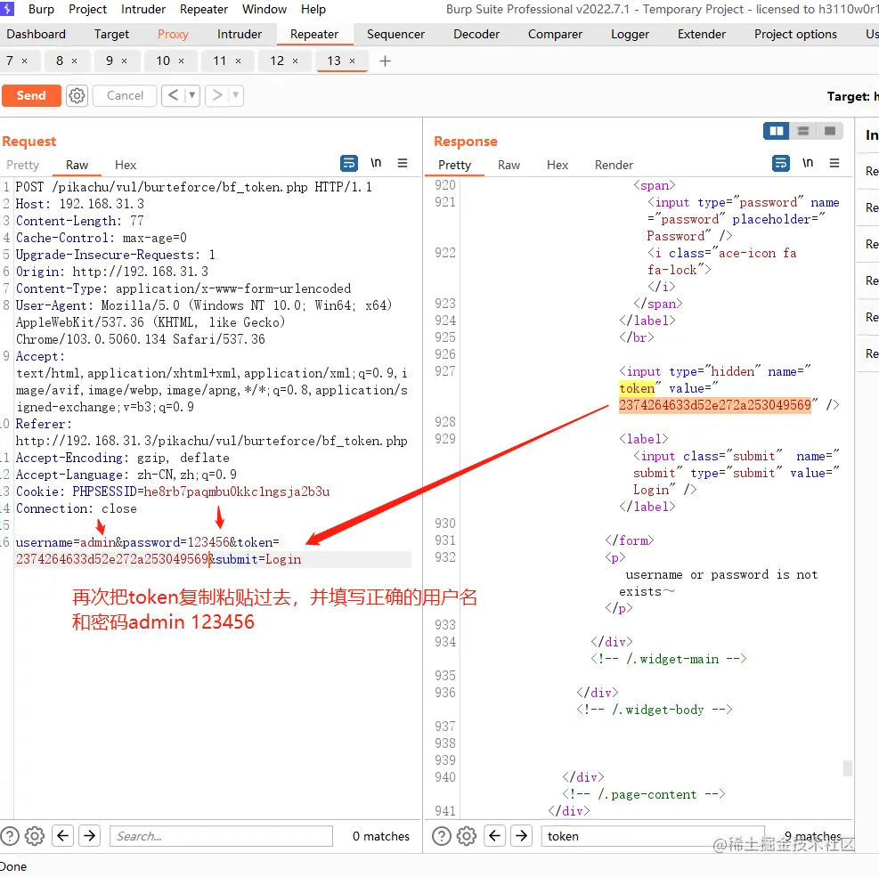Open history dropdown beside back arrow
This screenshot has height=877, width=879.
click(192, 96)
